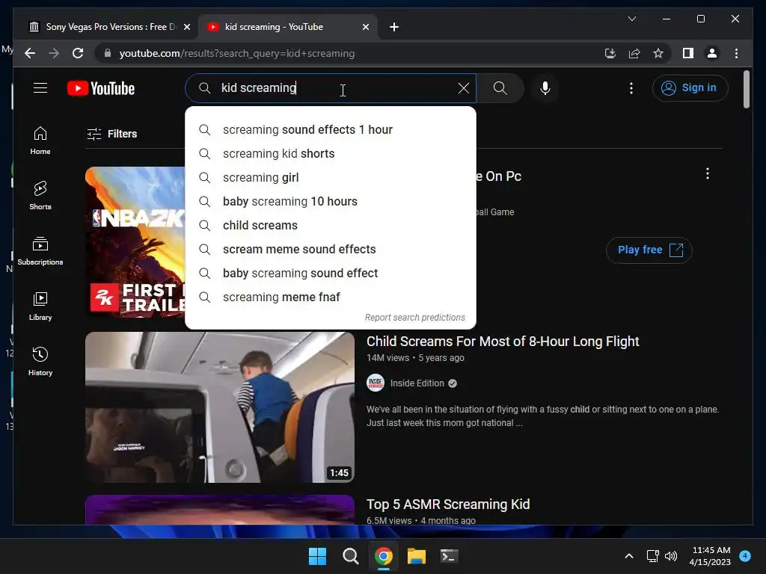
Task: Toggle Chrome side panel
Action: click(688, 53)
